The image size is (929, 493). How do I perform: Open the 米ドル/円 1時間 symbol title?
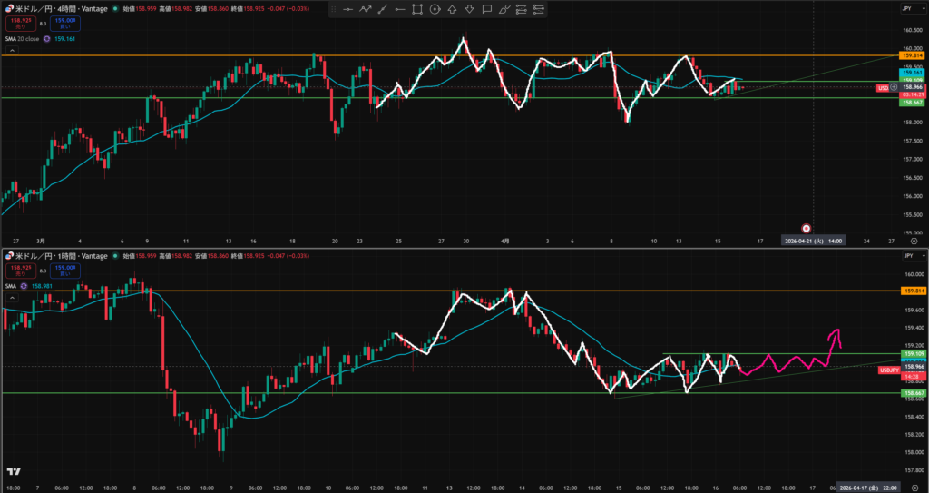54,255
